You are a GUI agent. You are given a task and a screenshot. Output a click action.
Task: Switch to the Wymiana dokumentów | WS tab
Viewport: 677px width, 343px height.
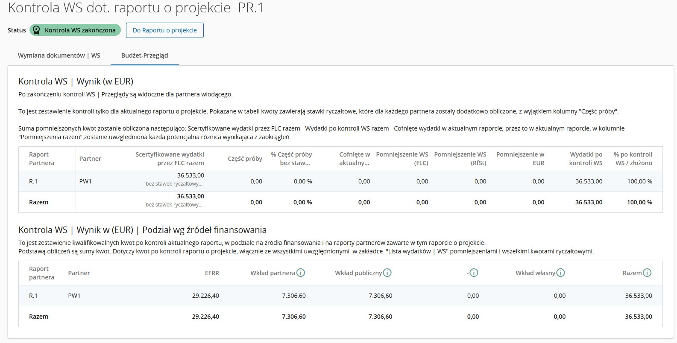(59, 55)
